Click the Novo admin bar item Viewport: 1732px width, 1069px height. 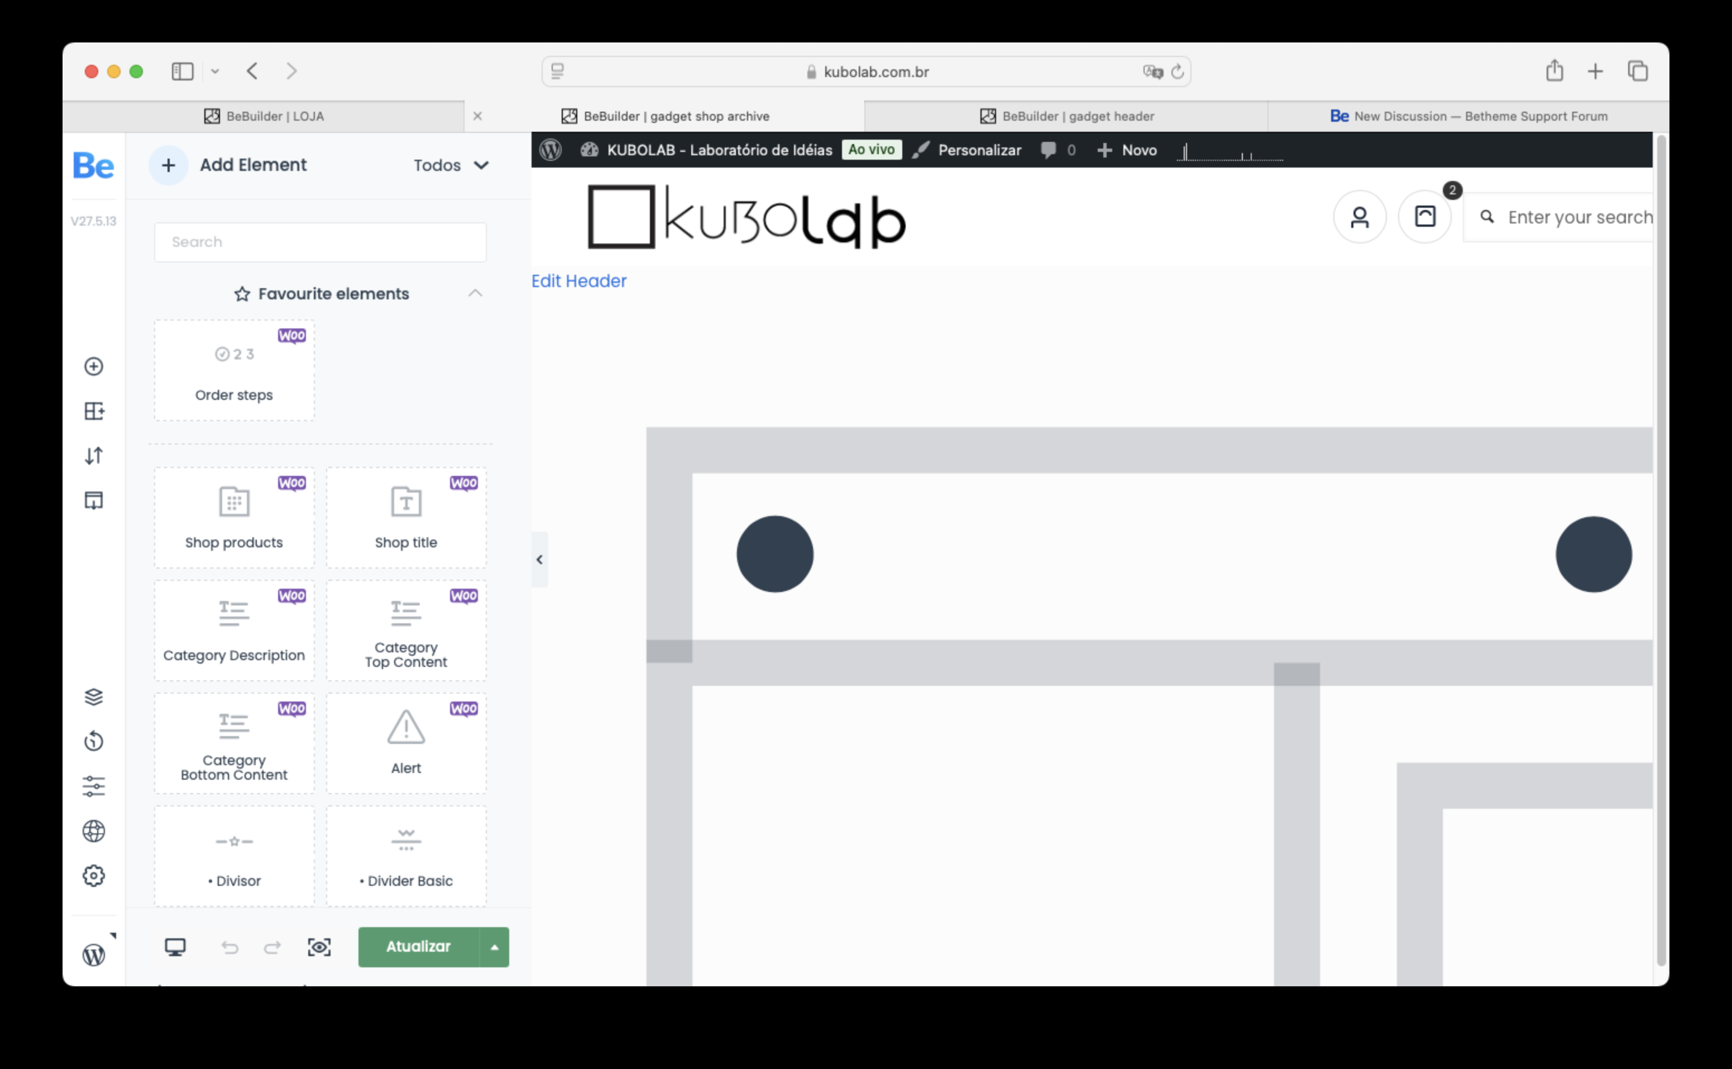[x=1127, y=150]
